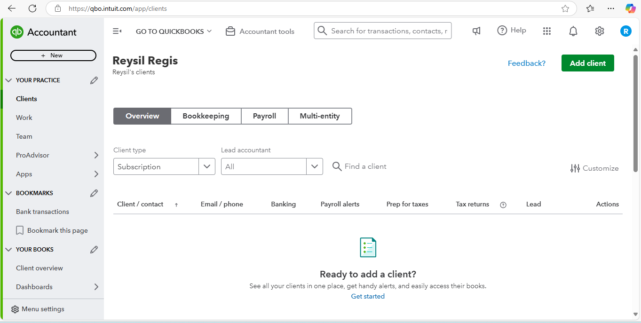Viewport: 641px width, 323px height.
Task: Switch to the Bookkeeping tab
Action: (x=206, y=116)
